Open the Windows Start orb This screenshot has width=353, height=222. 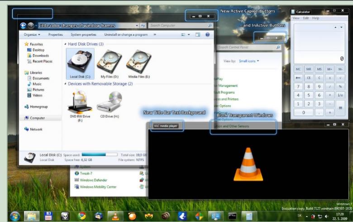(x=15, y=216)
